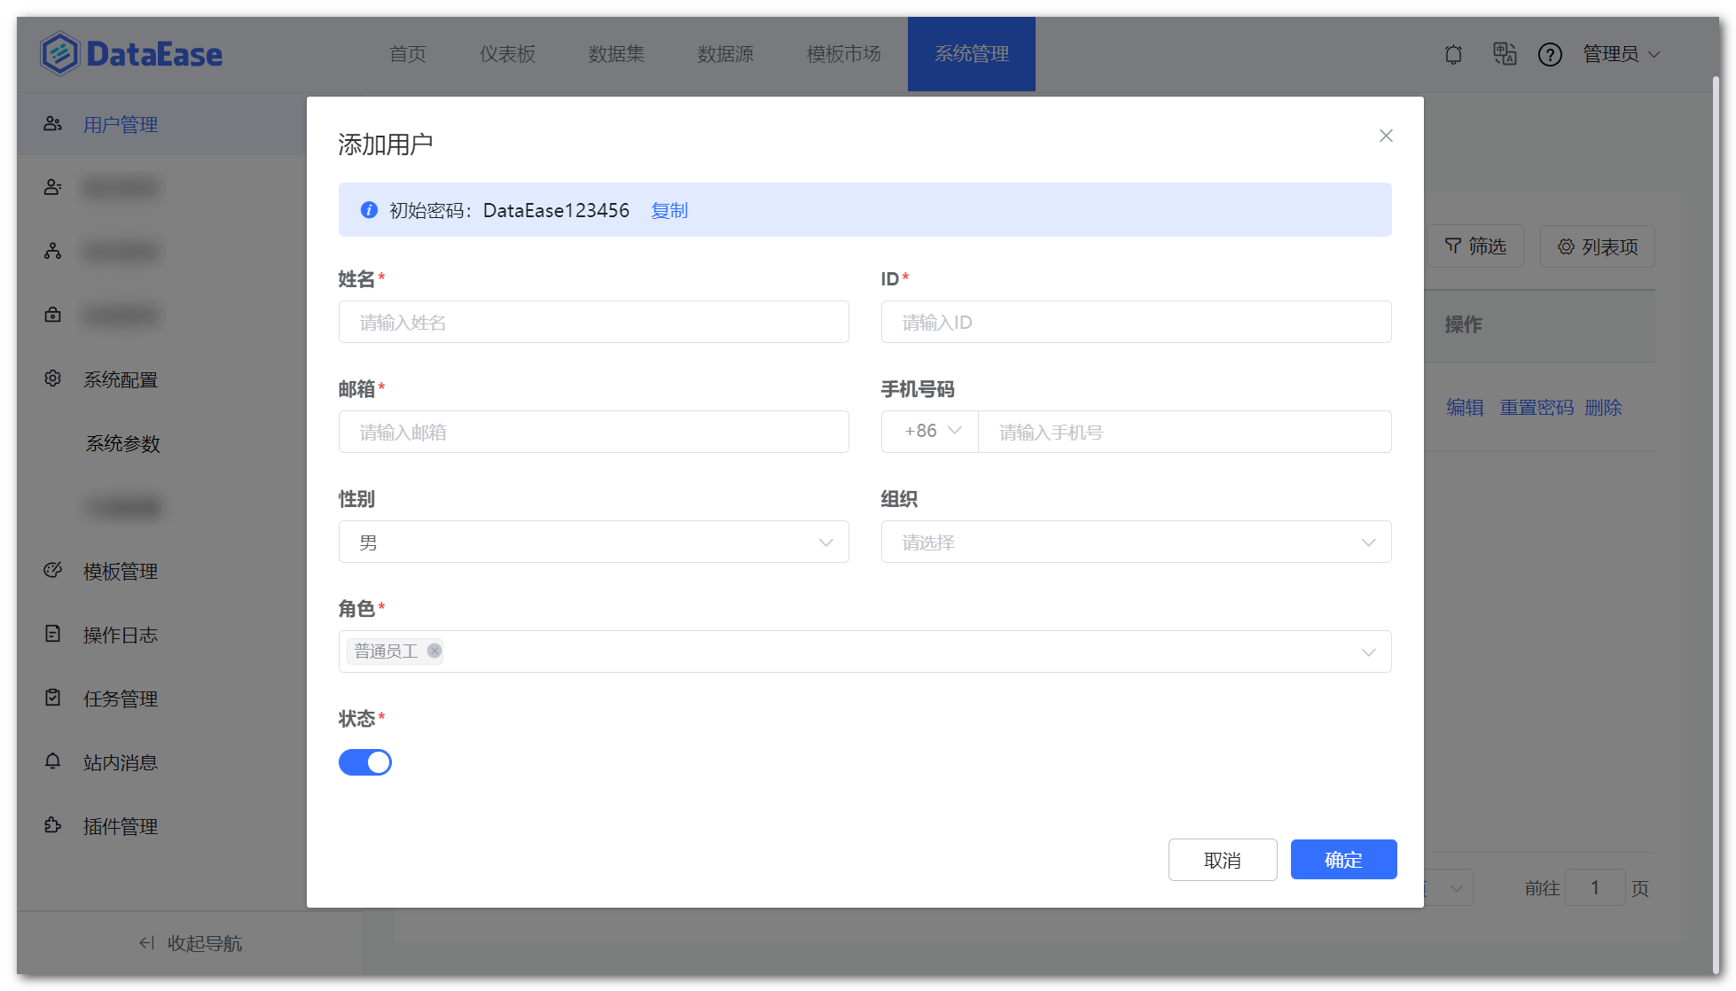Disable the 状态 toggle switch

coord(365,762)
